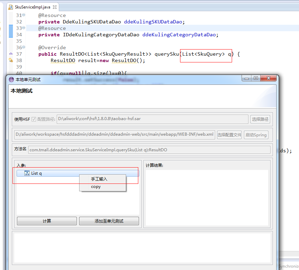Collapse the code fold at line 31
The height and width of the screenshot is (270, 299).
(23, 15)
